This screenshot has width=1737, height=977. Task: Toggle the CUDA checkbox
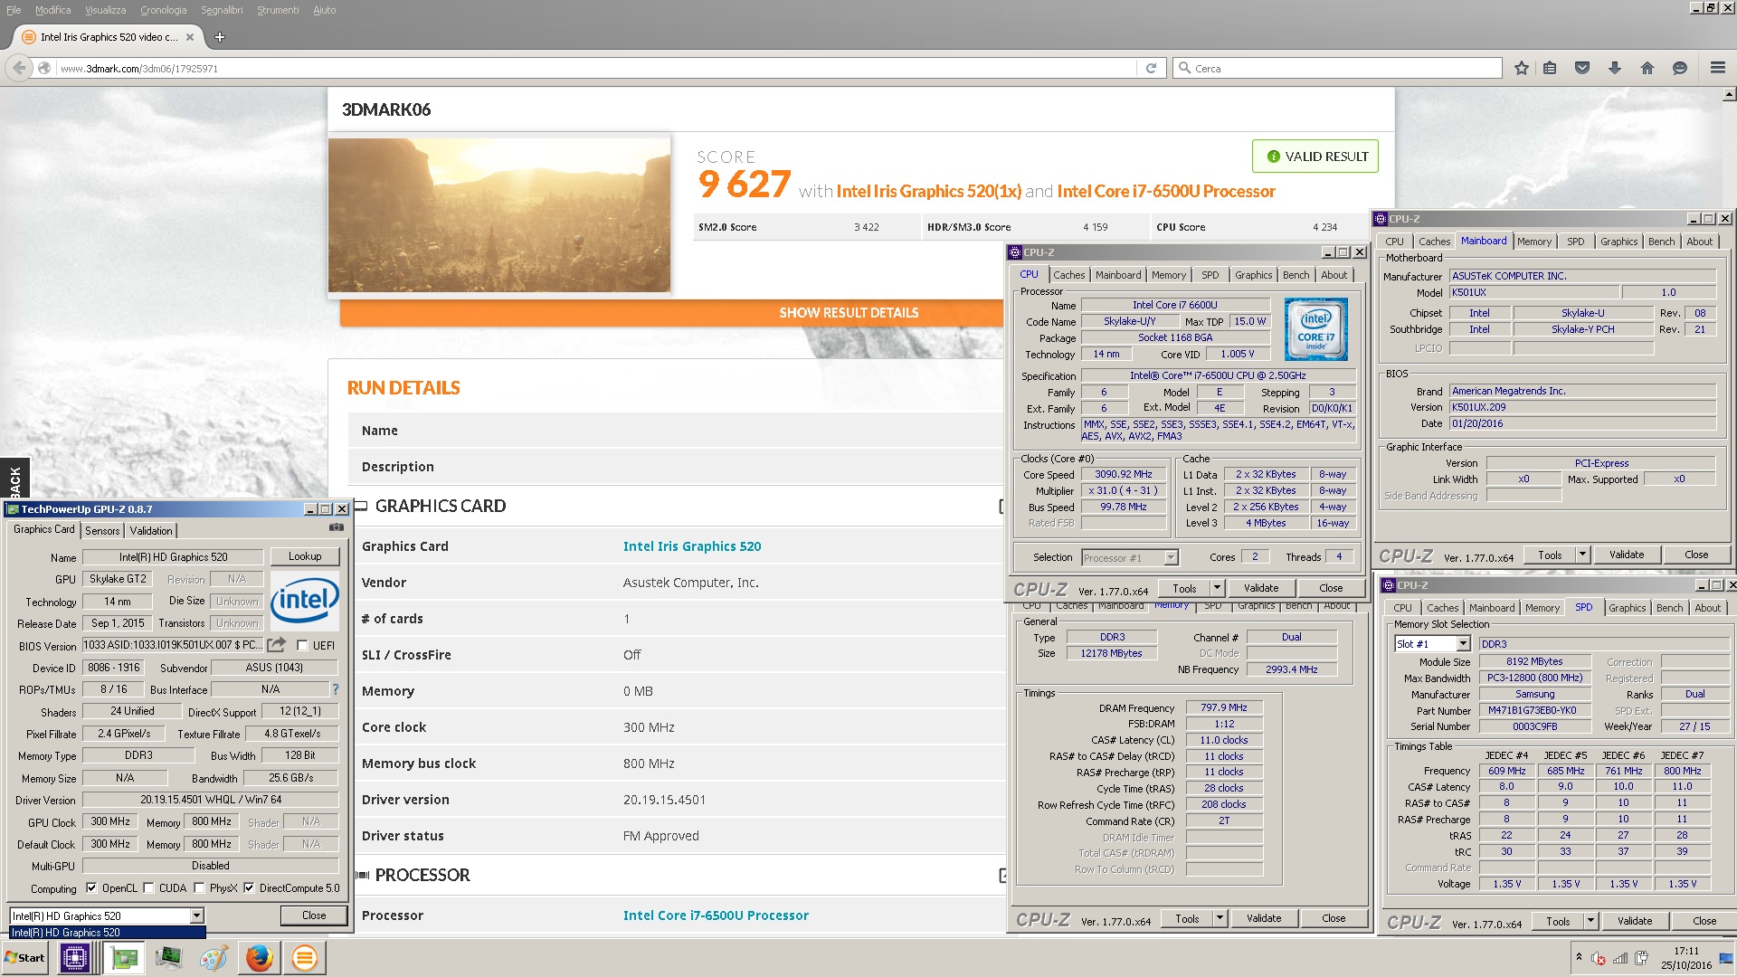(149, 887)
